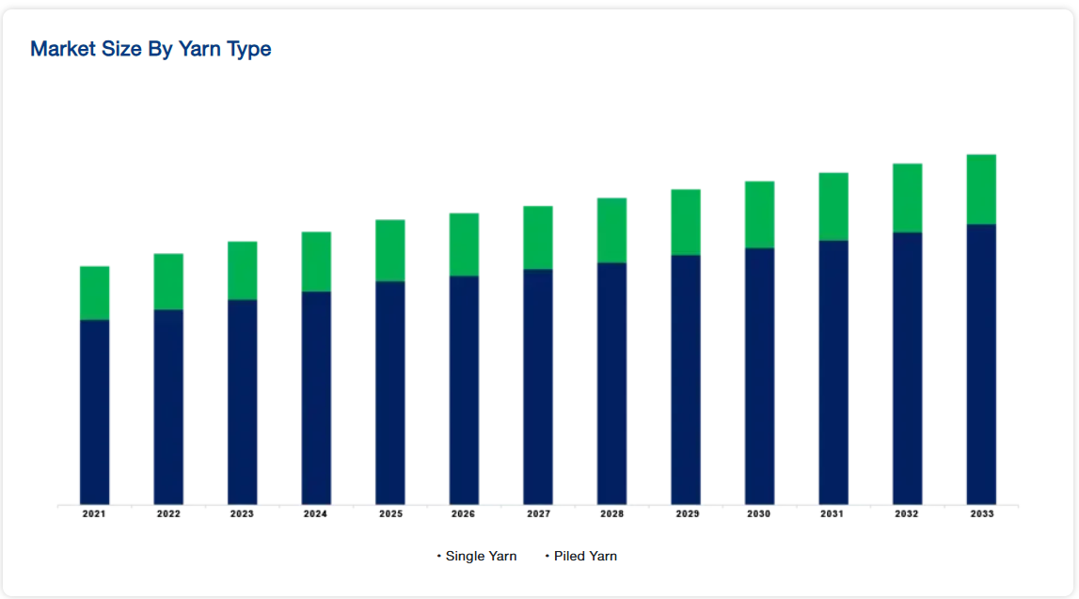This screenshot has height=599, width=1079.
Task: Click the 2033 navy Single Yarn bar
Action: coord(981,365)
